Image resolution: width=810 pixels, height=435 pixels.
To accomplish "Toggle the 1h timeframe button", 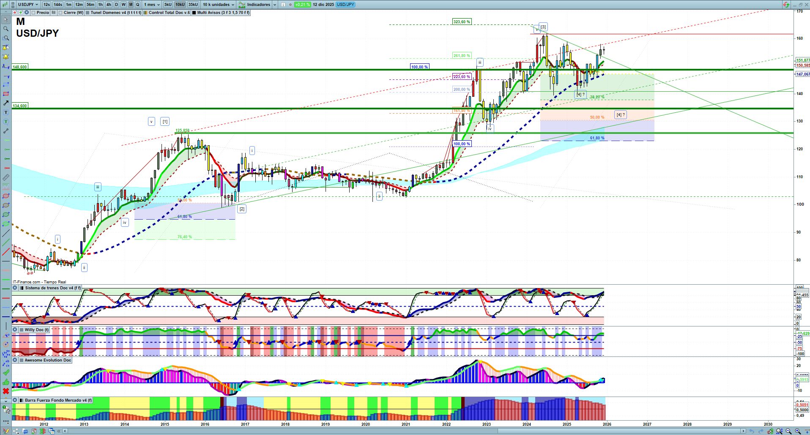I will pyautogui.click(x=100, y=5).
